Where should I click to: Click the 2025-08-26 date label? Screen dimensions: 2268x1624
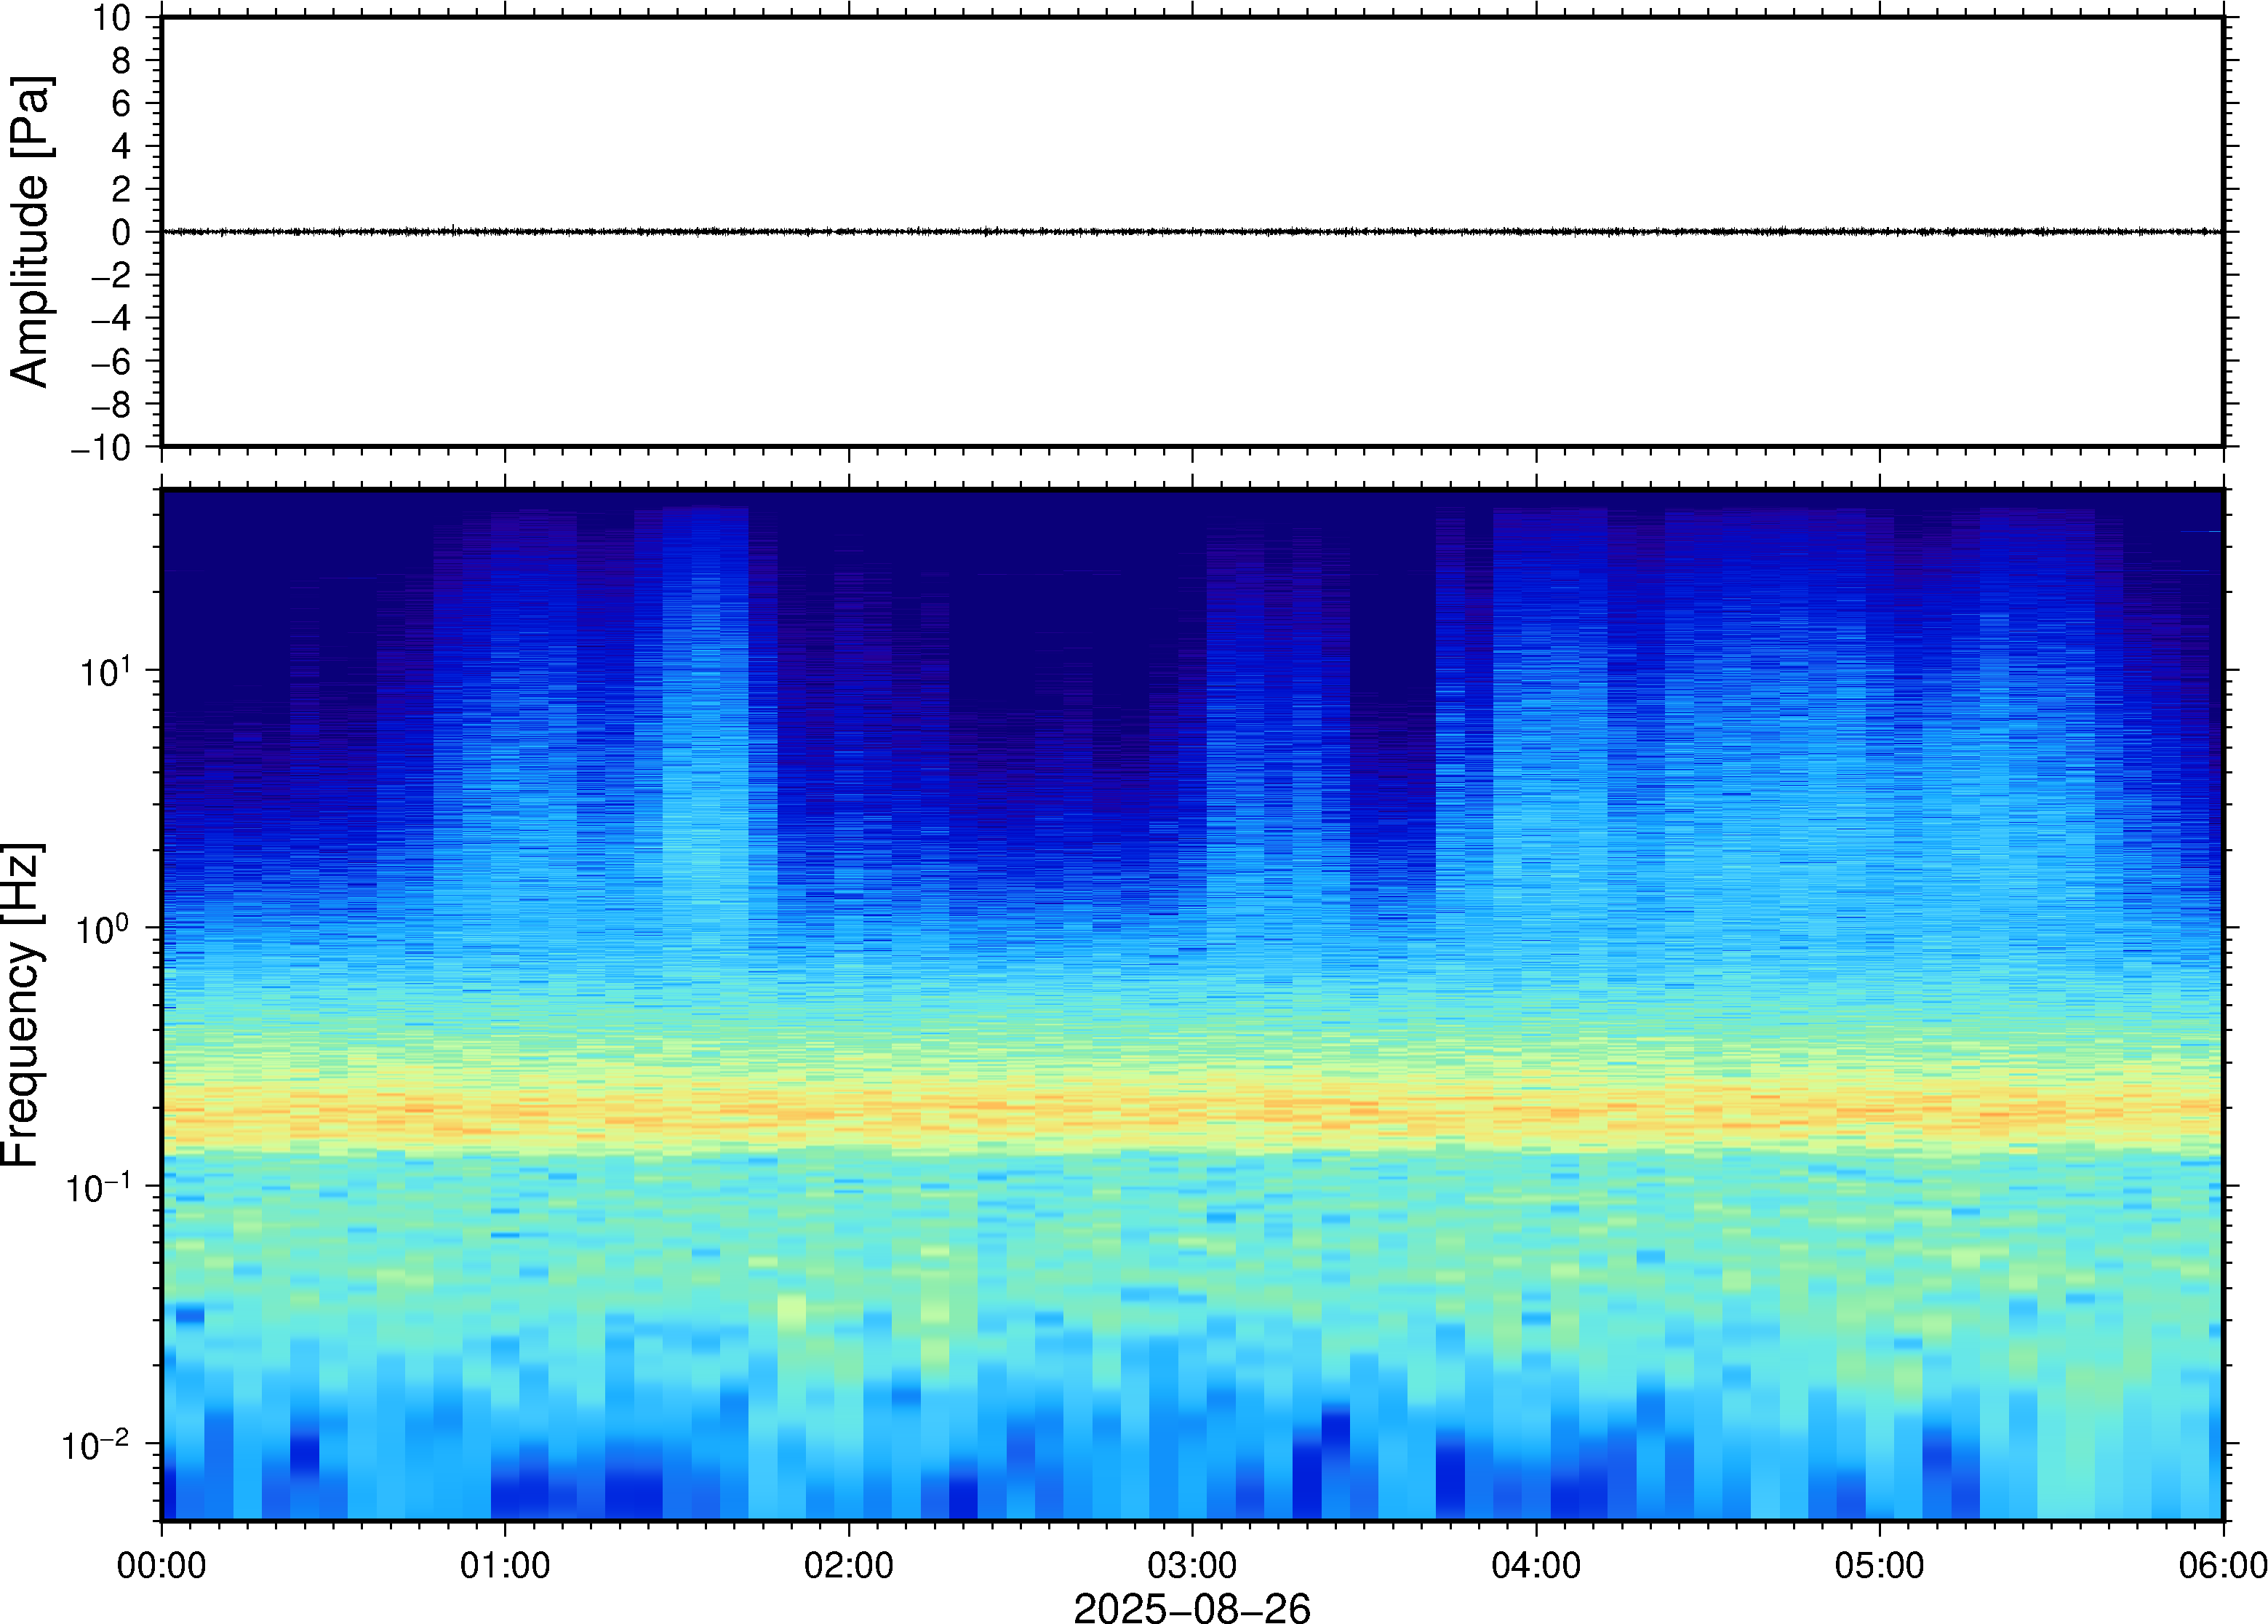click(1191, 1608)
